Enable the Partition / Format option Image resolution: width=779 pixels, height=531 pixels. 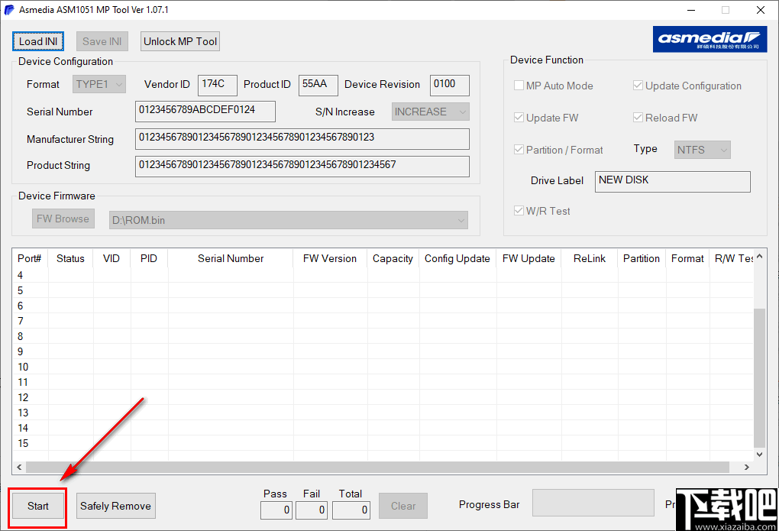[x=519, y=150]
